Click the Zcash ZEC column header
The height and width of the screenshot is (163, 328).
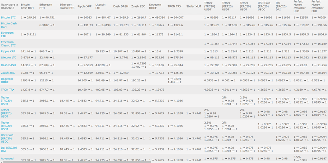[x=138, y=6]
